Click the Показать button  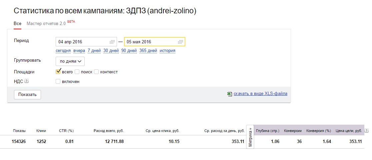28,94
